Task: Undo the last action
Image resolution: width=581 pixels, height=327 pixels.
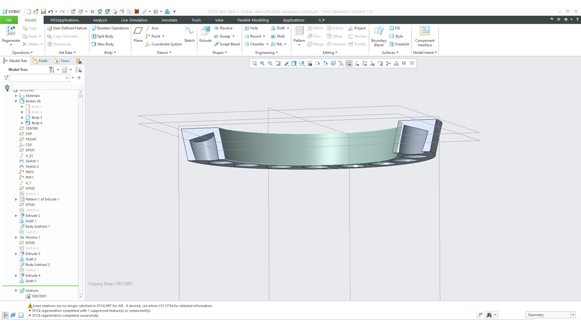Action: 50,11
